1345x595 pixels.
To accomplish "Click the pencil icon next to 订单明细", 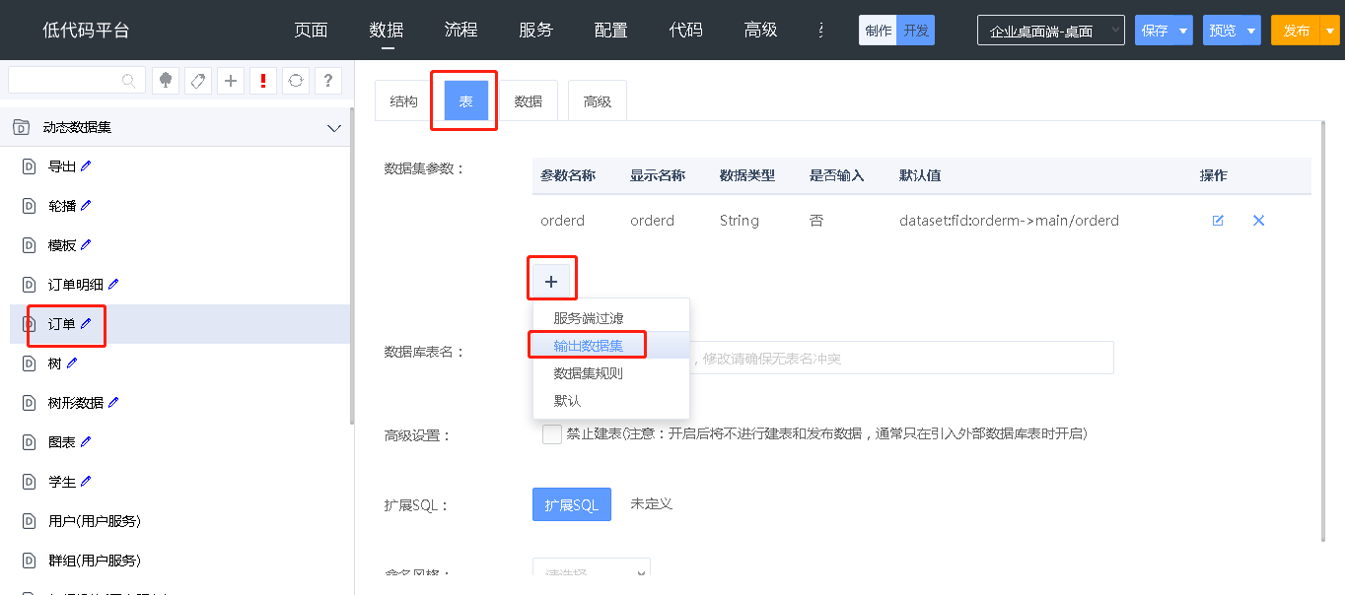I will 113,285.
